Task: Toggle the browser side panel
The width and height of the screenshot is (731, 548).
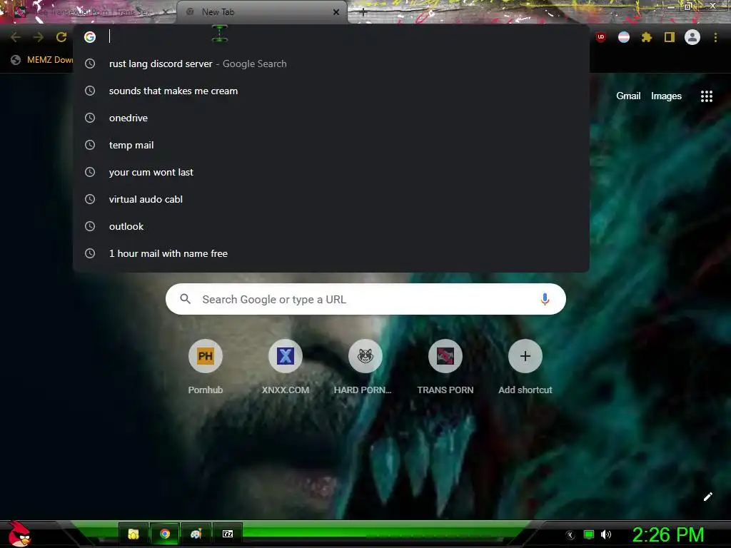Action: [x=670, y=37]
